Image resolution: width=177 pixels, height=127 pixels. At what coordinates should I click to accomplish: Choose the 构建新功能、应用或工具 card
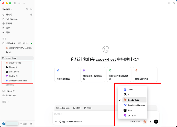[x=93, y=75]
